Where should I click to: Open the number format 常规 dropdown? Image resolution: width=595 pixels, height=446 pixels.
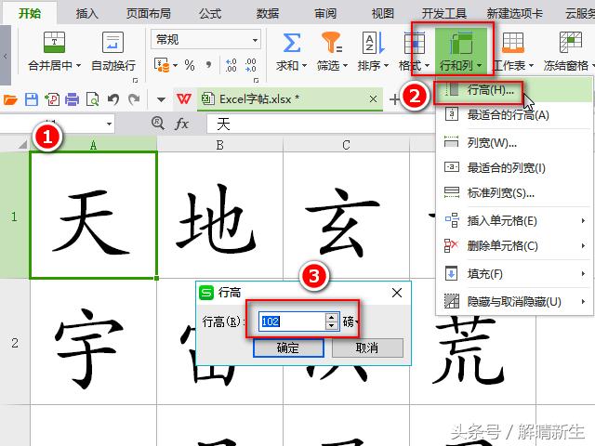tap(255, 40)
